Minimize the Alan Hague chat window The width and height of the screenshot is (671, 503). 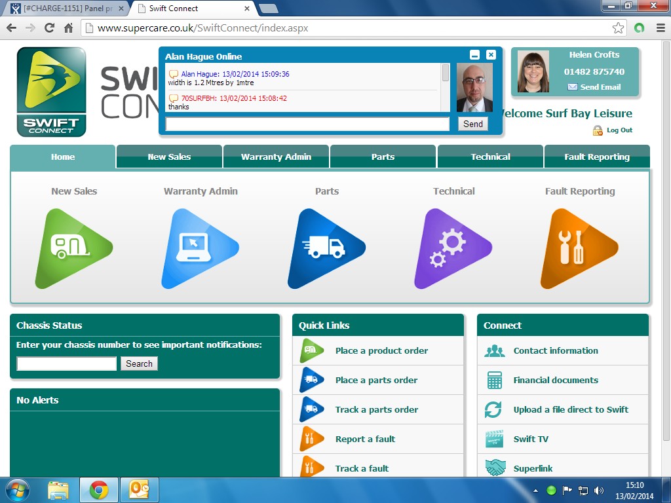click(x=475, y=55)
